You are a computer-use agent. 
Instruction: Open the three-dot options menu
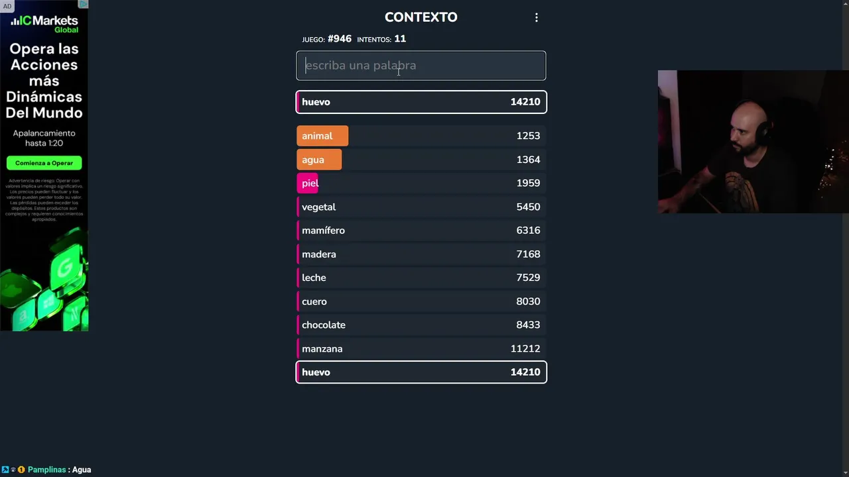click(x=537, y=18)
